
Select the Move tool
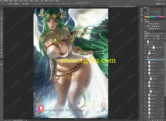(x=2, y=9)
